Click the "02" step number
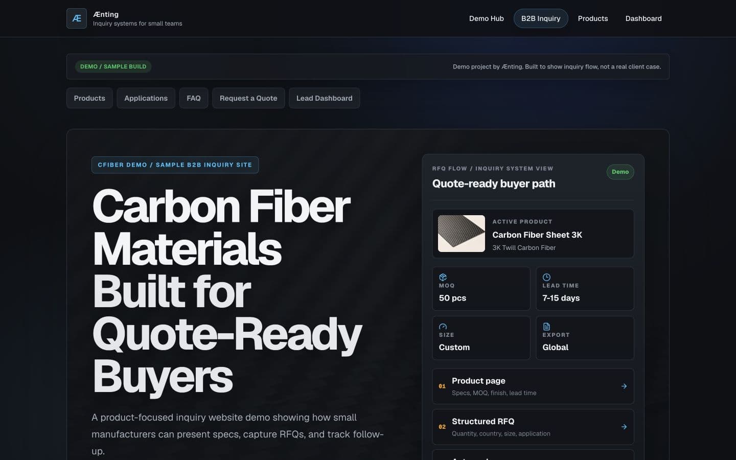The height and width of the screenshot is (460, 736). 442,427
